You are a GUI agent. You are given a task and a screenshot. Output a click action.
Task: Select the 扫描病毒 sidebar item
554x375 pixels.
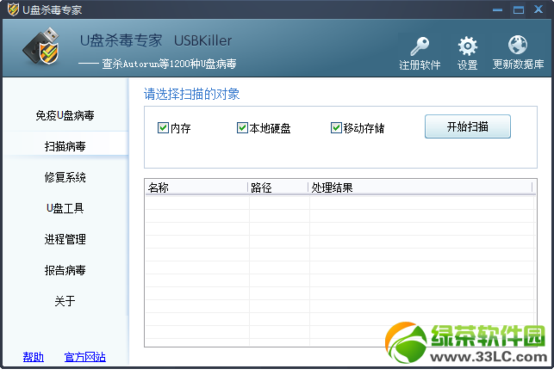click(x=65, y=146)
